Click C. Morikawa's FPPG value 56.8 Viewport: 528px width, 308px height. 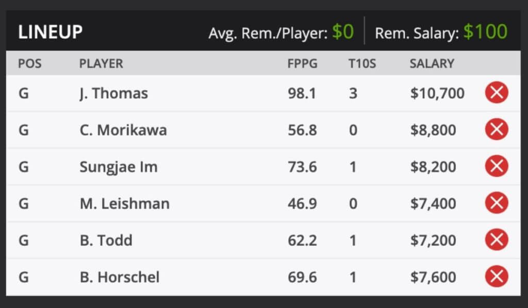[303, 130]
